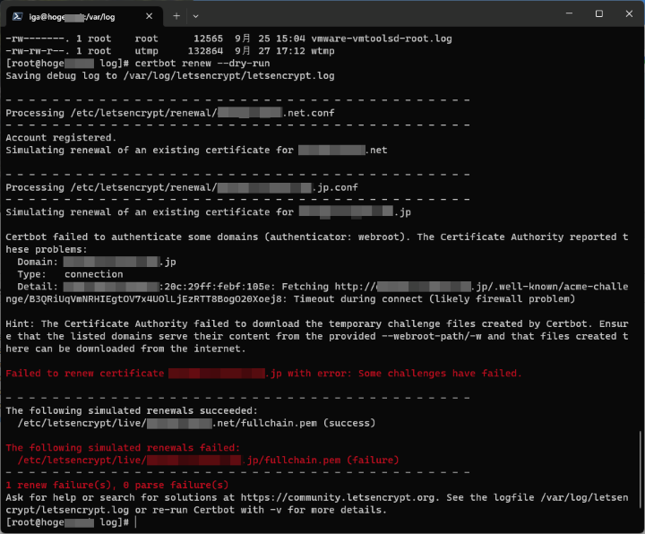
Task: Open a new terminal tab with plus button
Action: pyautogui.click(x=176, y=14)
